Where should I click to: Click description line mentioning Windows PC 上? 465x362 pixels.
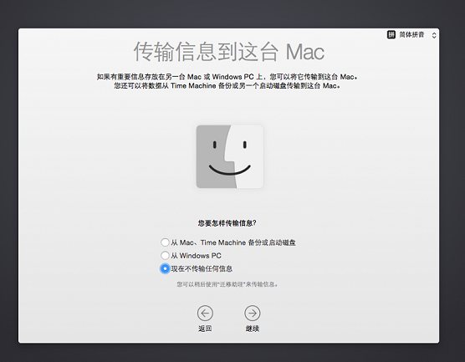tap(227, 77)
